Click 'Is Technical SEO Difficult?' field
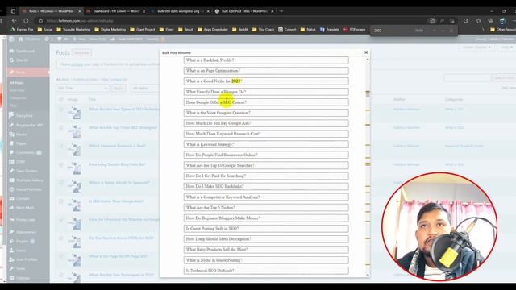The width and height of the screenshot is (516, 290). (266, 271)
